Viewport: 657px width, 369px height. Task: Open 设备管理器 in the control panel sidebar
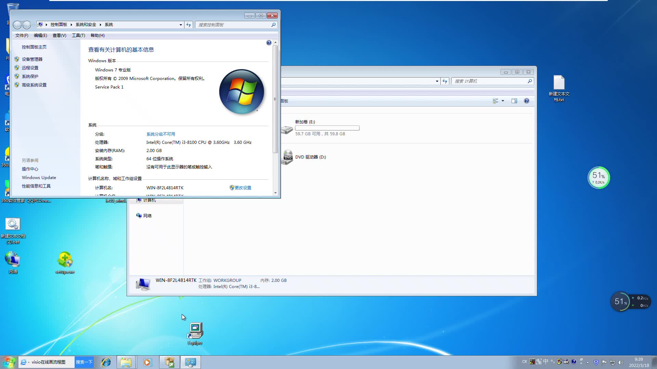pos(32,59)
